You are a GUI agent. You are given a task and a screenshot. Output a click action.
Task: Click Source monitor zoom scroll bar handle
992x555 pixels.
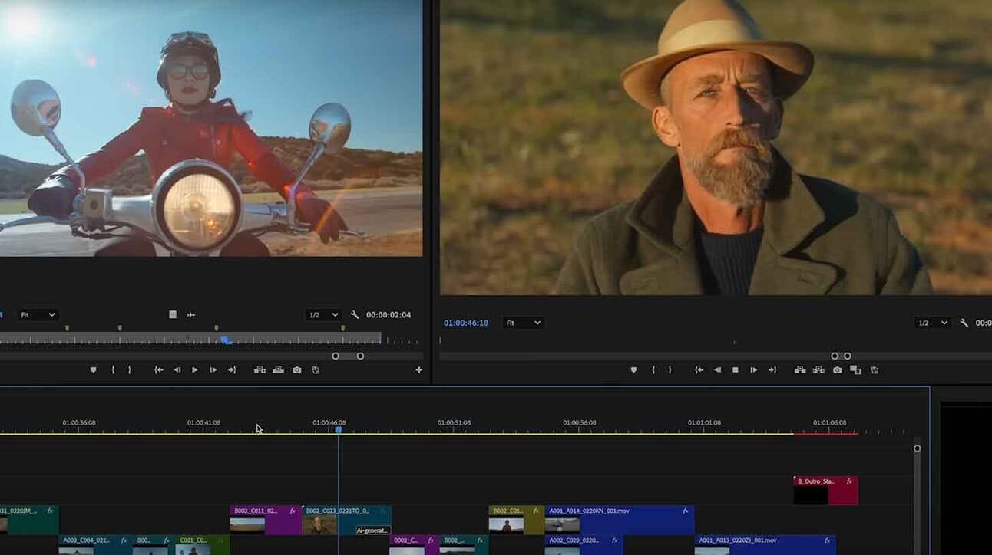tap(348, 356)
